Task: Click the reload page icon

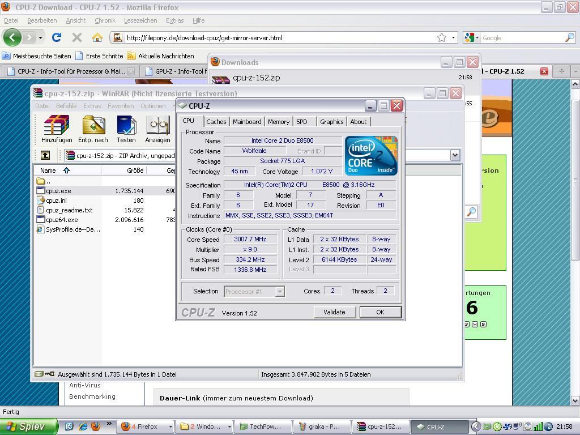Action: (x=57, y=37)
